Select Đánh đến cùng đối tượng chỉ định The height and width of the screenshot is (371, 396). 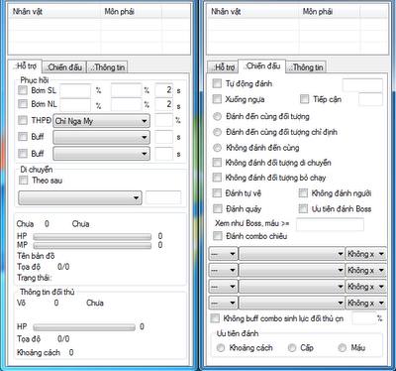(217, 132)
